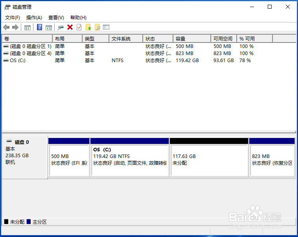Click the rescan disks icon with magnifier
The image size is (298, 237).
point(61,28)
